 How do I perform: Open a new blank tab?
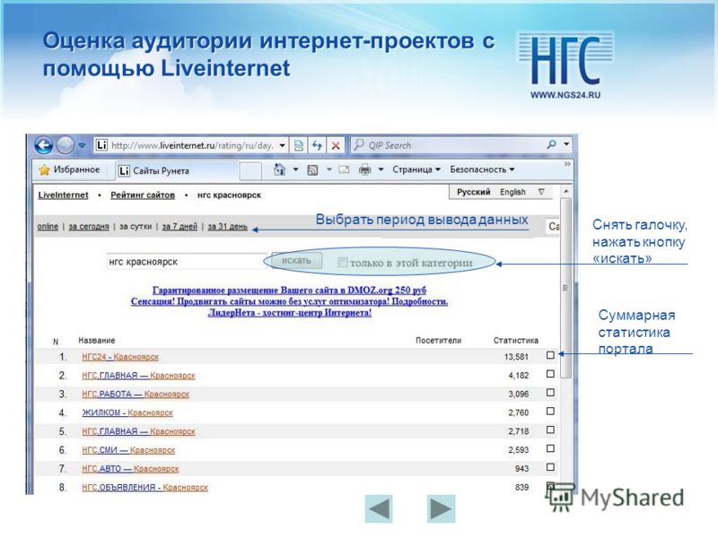(250, 171)
